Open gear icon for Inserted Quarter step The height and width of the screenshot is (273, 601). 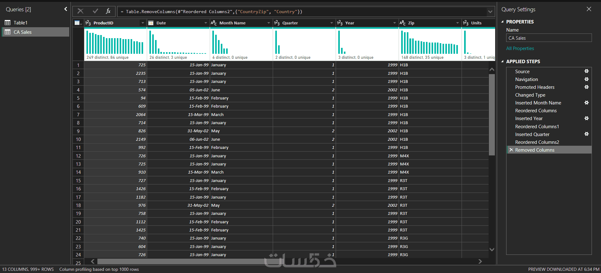click(x=587, y=134)
